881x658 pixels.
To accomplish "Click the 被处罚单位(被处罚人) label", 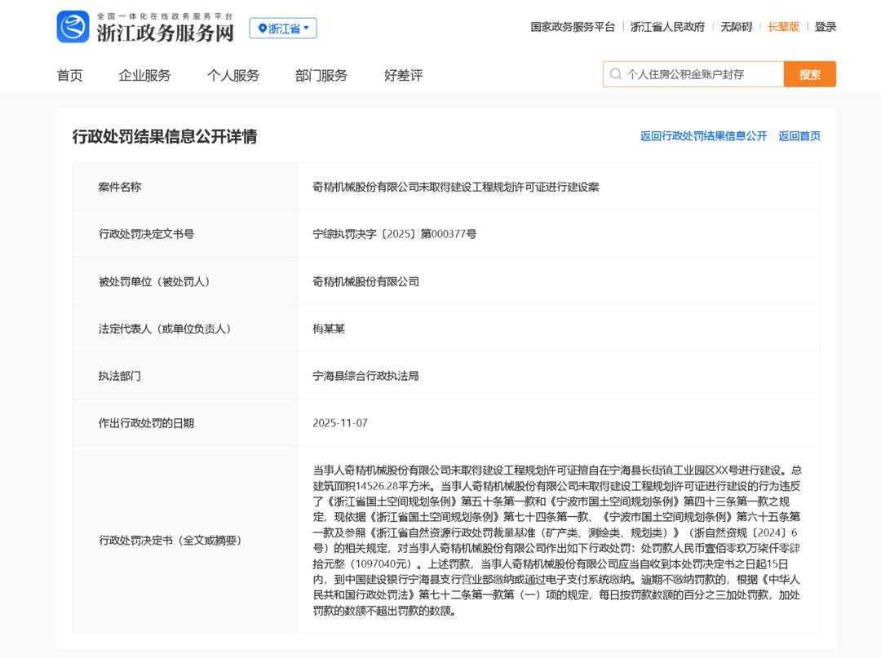I will [154, 281].
